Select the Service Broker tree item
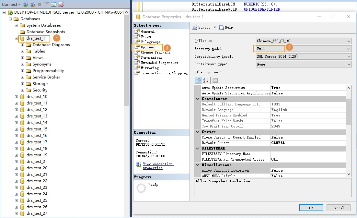This screenshot has width=357, height=218. [x=46, y=77]
